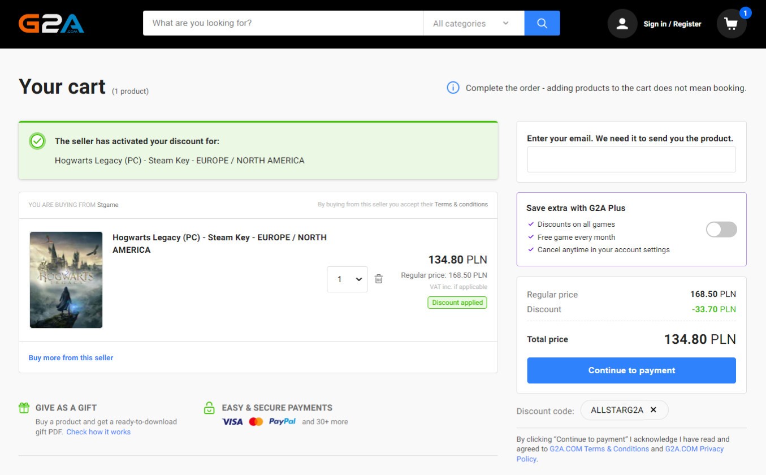
Task: Click the gift box icon
Action: pos(24,408)
